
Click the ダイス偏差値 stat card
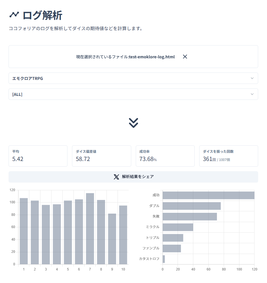click(x=101, y=156)
